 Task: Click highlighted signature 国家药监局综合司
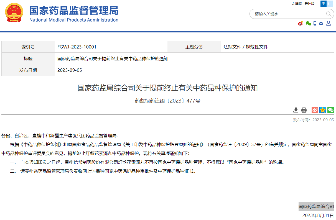(316, 207)
